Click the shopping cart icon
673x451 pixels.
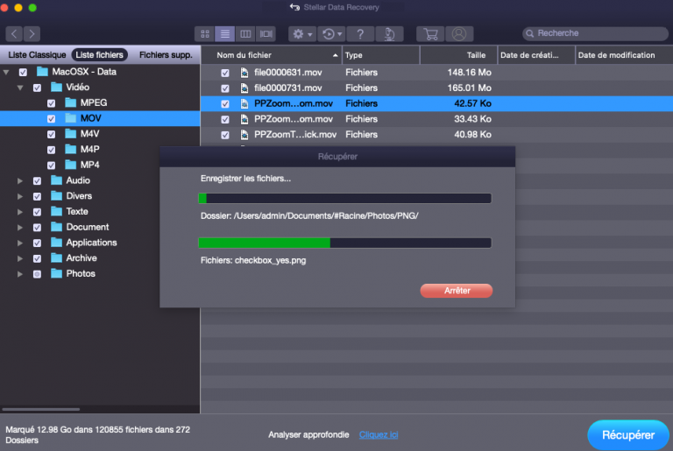[x=430, y=34]
